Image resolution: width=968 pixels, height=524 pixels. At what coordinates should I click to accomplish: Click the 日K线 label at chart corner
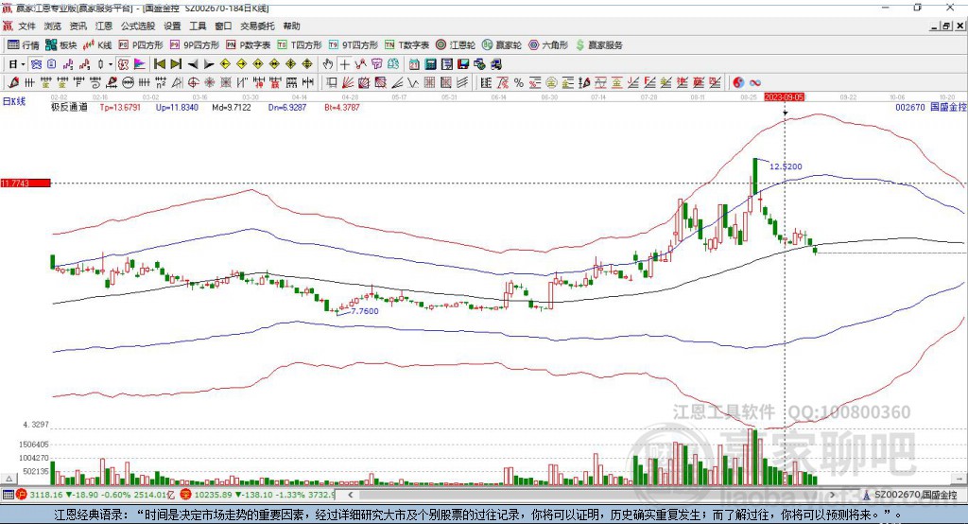[14, 102]
